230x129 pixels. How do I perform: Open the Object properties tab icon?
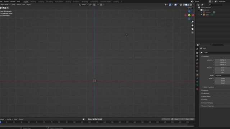pyautogui.click(x=197, y=75)
